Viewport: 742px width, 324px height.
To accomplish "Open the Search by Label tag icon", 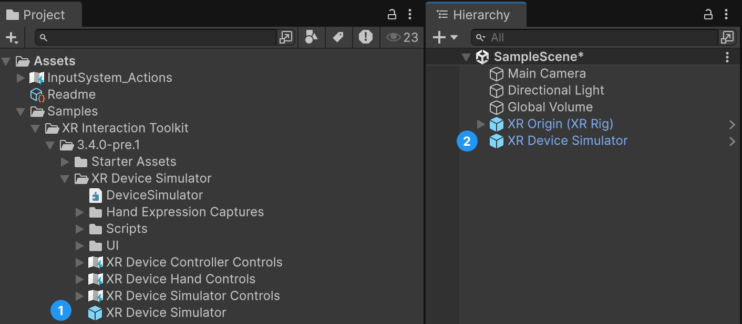I will [x=338, y=37].
